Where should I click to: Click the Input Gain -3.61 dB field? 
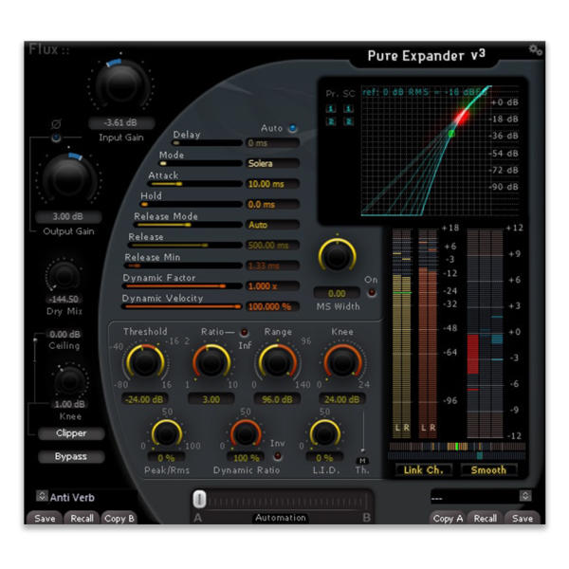pyautogui.click(x=121, y=122)
